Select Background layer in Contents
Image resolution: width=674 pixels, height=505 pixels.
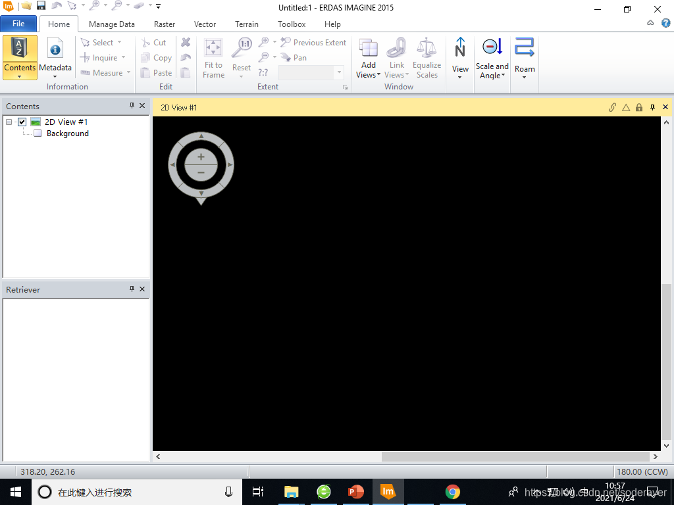point(68,133)
